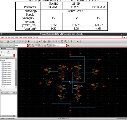127x120 pixels.
Task: Open the Help menu
Action: (x=37, y=37)
